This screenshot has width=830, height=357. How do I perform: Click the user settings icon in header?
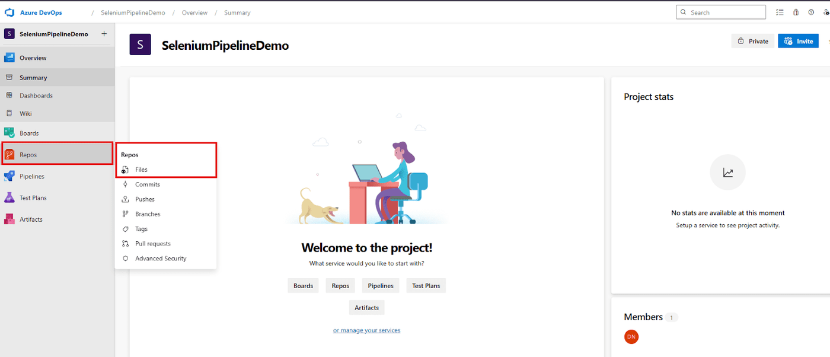826,12
